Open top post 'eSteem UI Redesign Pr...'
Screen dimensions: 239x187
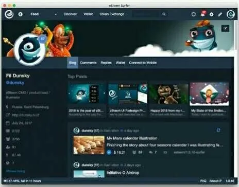[x=128, y=100]
